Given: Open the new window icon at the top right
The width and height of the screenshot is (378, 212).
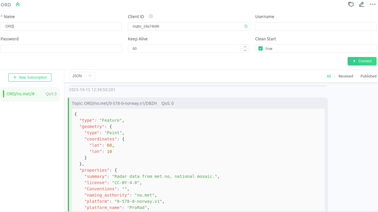Looking at the screenshot, I should 351,4.
